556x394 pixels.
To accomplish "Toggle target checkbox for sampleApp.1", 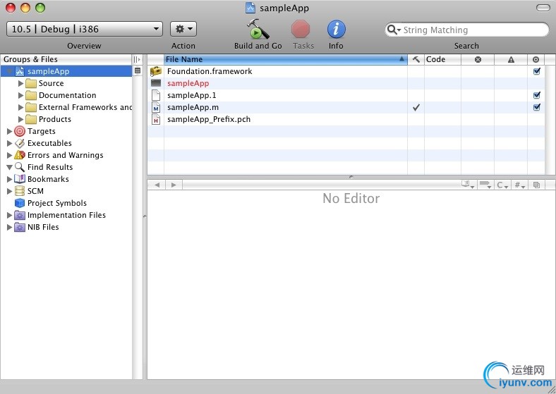I will point(536,95).
